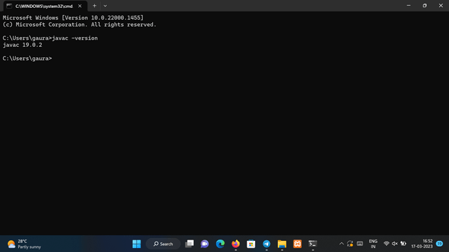Click the 'javac -version' command text
This screenshot has height=252, width=449.
click(x=75, y=38)
